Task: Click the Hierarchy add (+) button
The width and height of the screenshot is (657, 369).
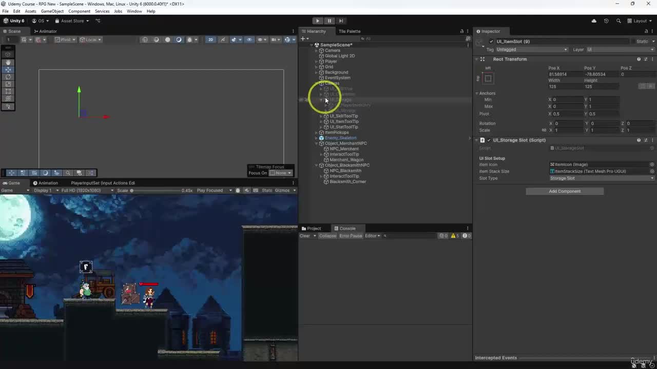Action: pos(303,38)
